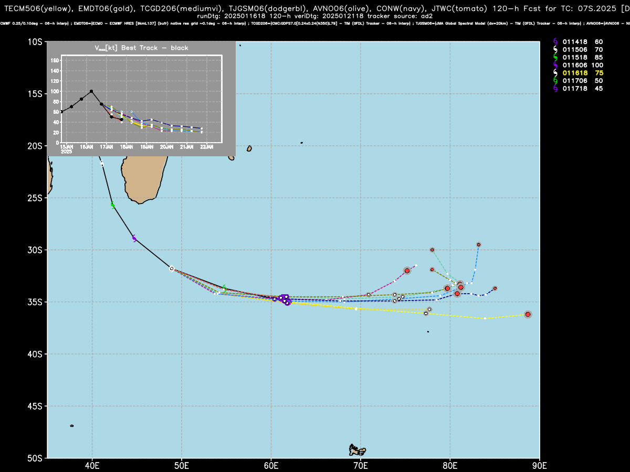
Task: Click the 60E longitude axis label
Action: coord(271,464)
